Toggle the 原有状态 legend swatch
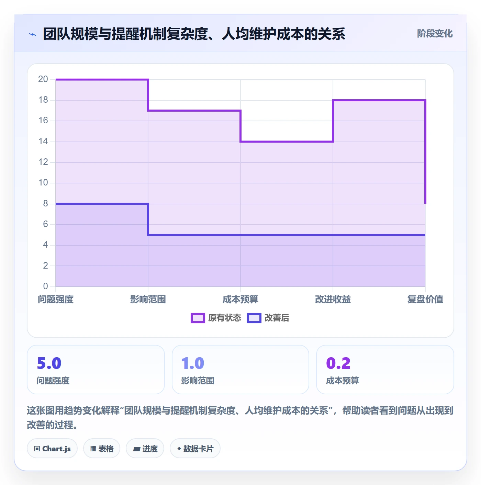Screen dimensions: 481x485 (198, 318)
